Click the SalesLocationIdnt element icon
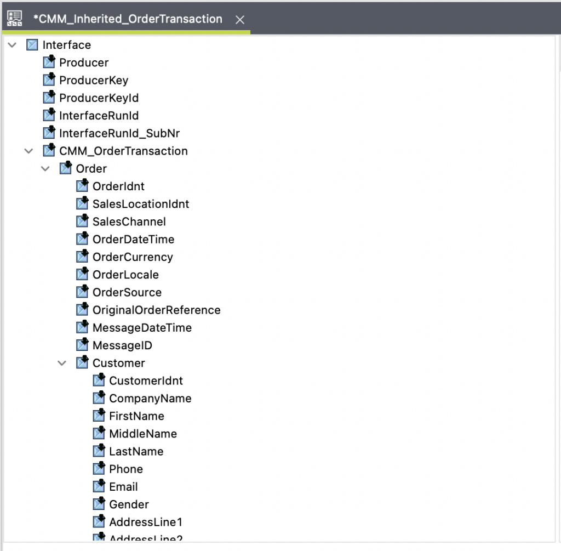Screen dimensions: 561x551 (82, 203)
